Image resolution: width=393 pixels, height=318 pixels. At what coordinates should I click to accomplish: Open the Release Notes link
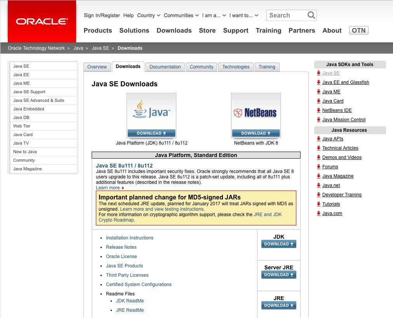121,247
